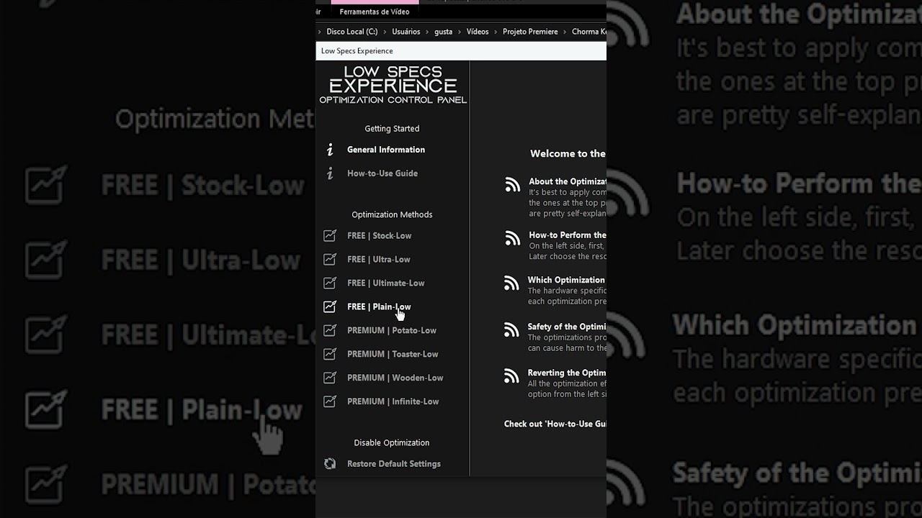This screenshot has width=922, height=518.
Task: Open the Ferramentas de Vídeo ribbon tab
Action: coord(375,12)
